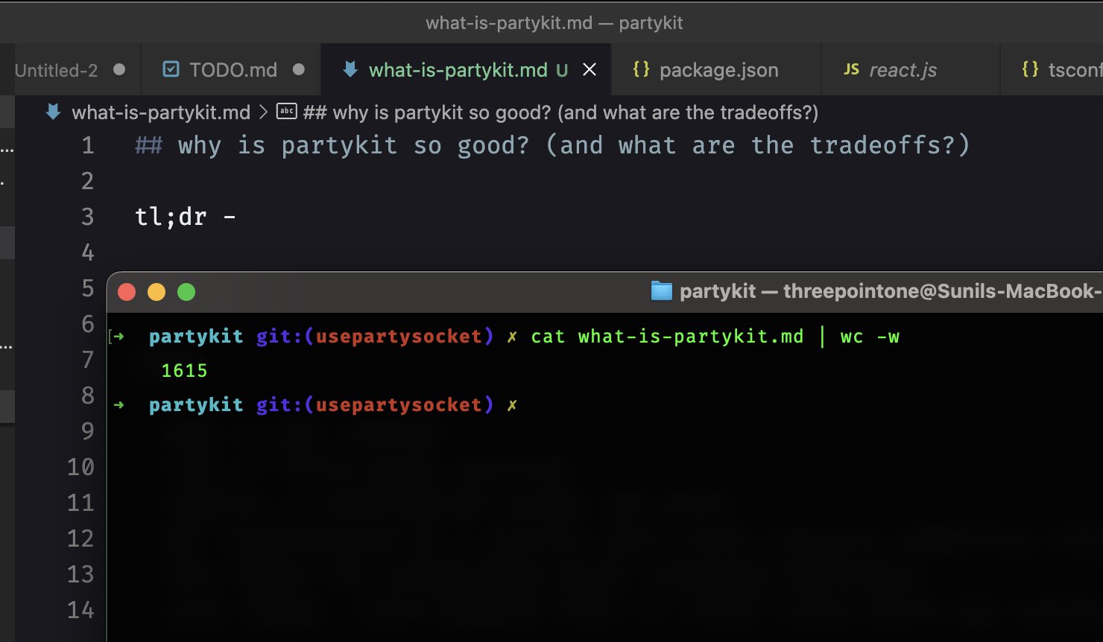The height and width of the screenshot is (642, 1103).
Task: Open the what-is-partykit.md breadcrumb dropdown
Action: pyautogui.click(x=160, y=112)
